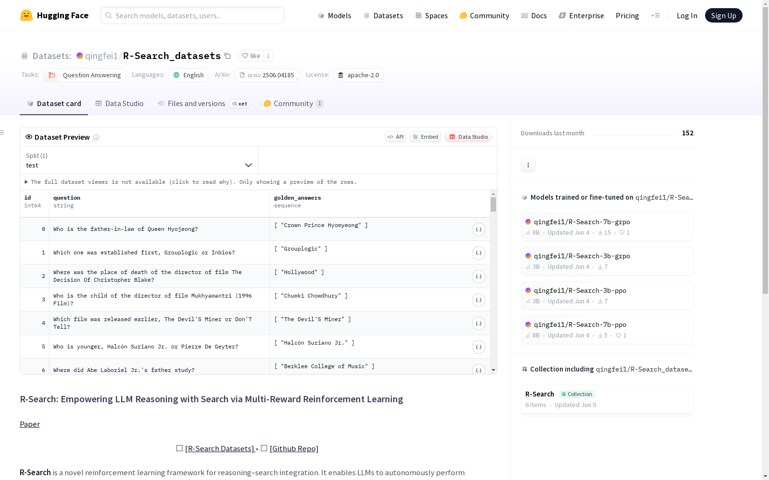Click the question 'Who is the father-in-law of Queen Hyojeong?'
Screen dimensions: 769x480
[x=125, y=229]
